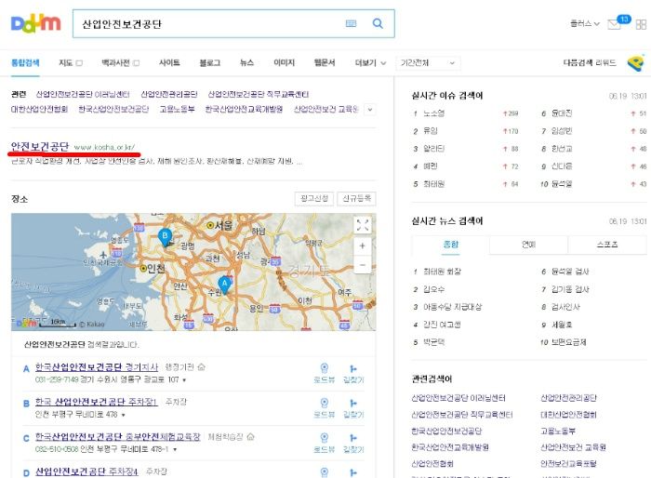The image size is (651, 478).
Task: Click map marker B near 광명
Action: [x=166, y=237]
